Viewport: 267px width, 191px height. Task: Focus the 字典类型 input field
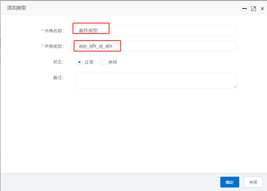pos(156,46)
